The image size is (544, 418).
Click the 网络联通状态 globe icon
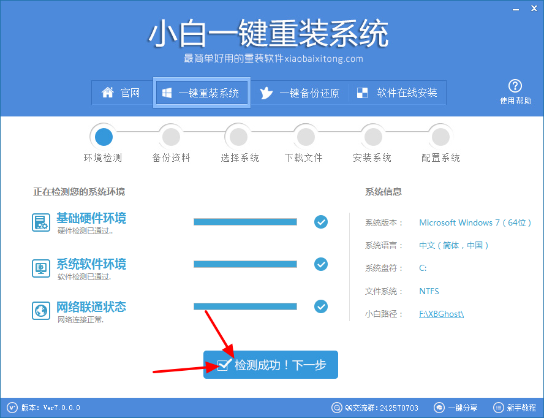coord(41,310)
